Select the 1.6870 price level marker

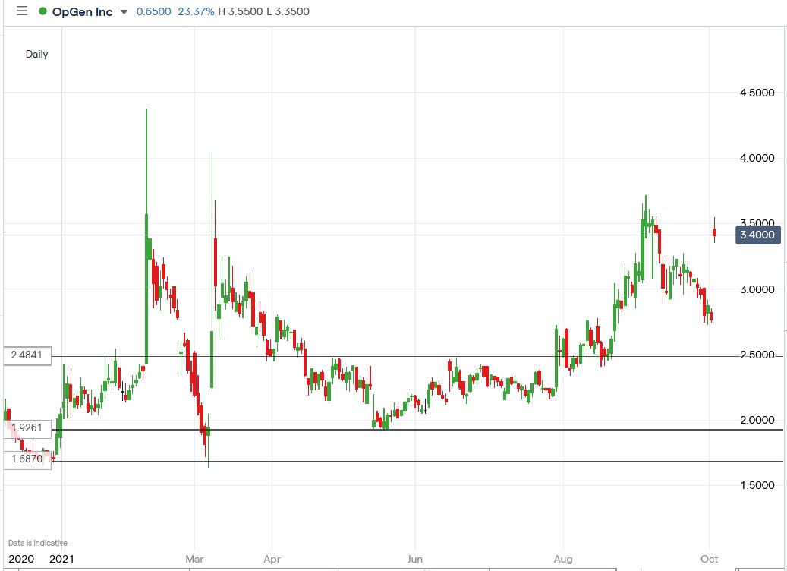[x=27, y=460]
